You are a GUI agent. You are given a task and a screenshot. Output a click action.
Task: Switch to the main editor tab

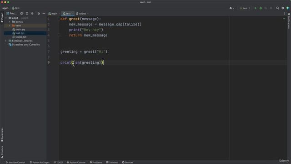tap(53, 14)
